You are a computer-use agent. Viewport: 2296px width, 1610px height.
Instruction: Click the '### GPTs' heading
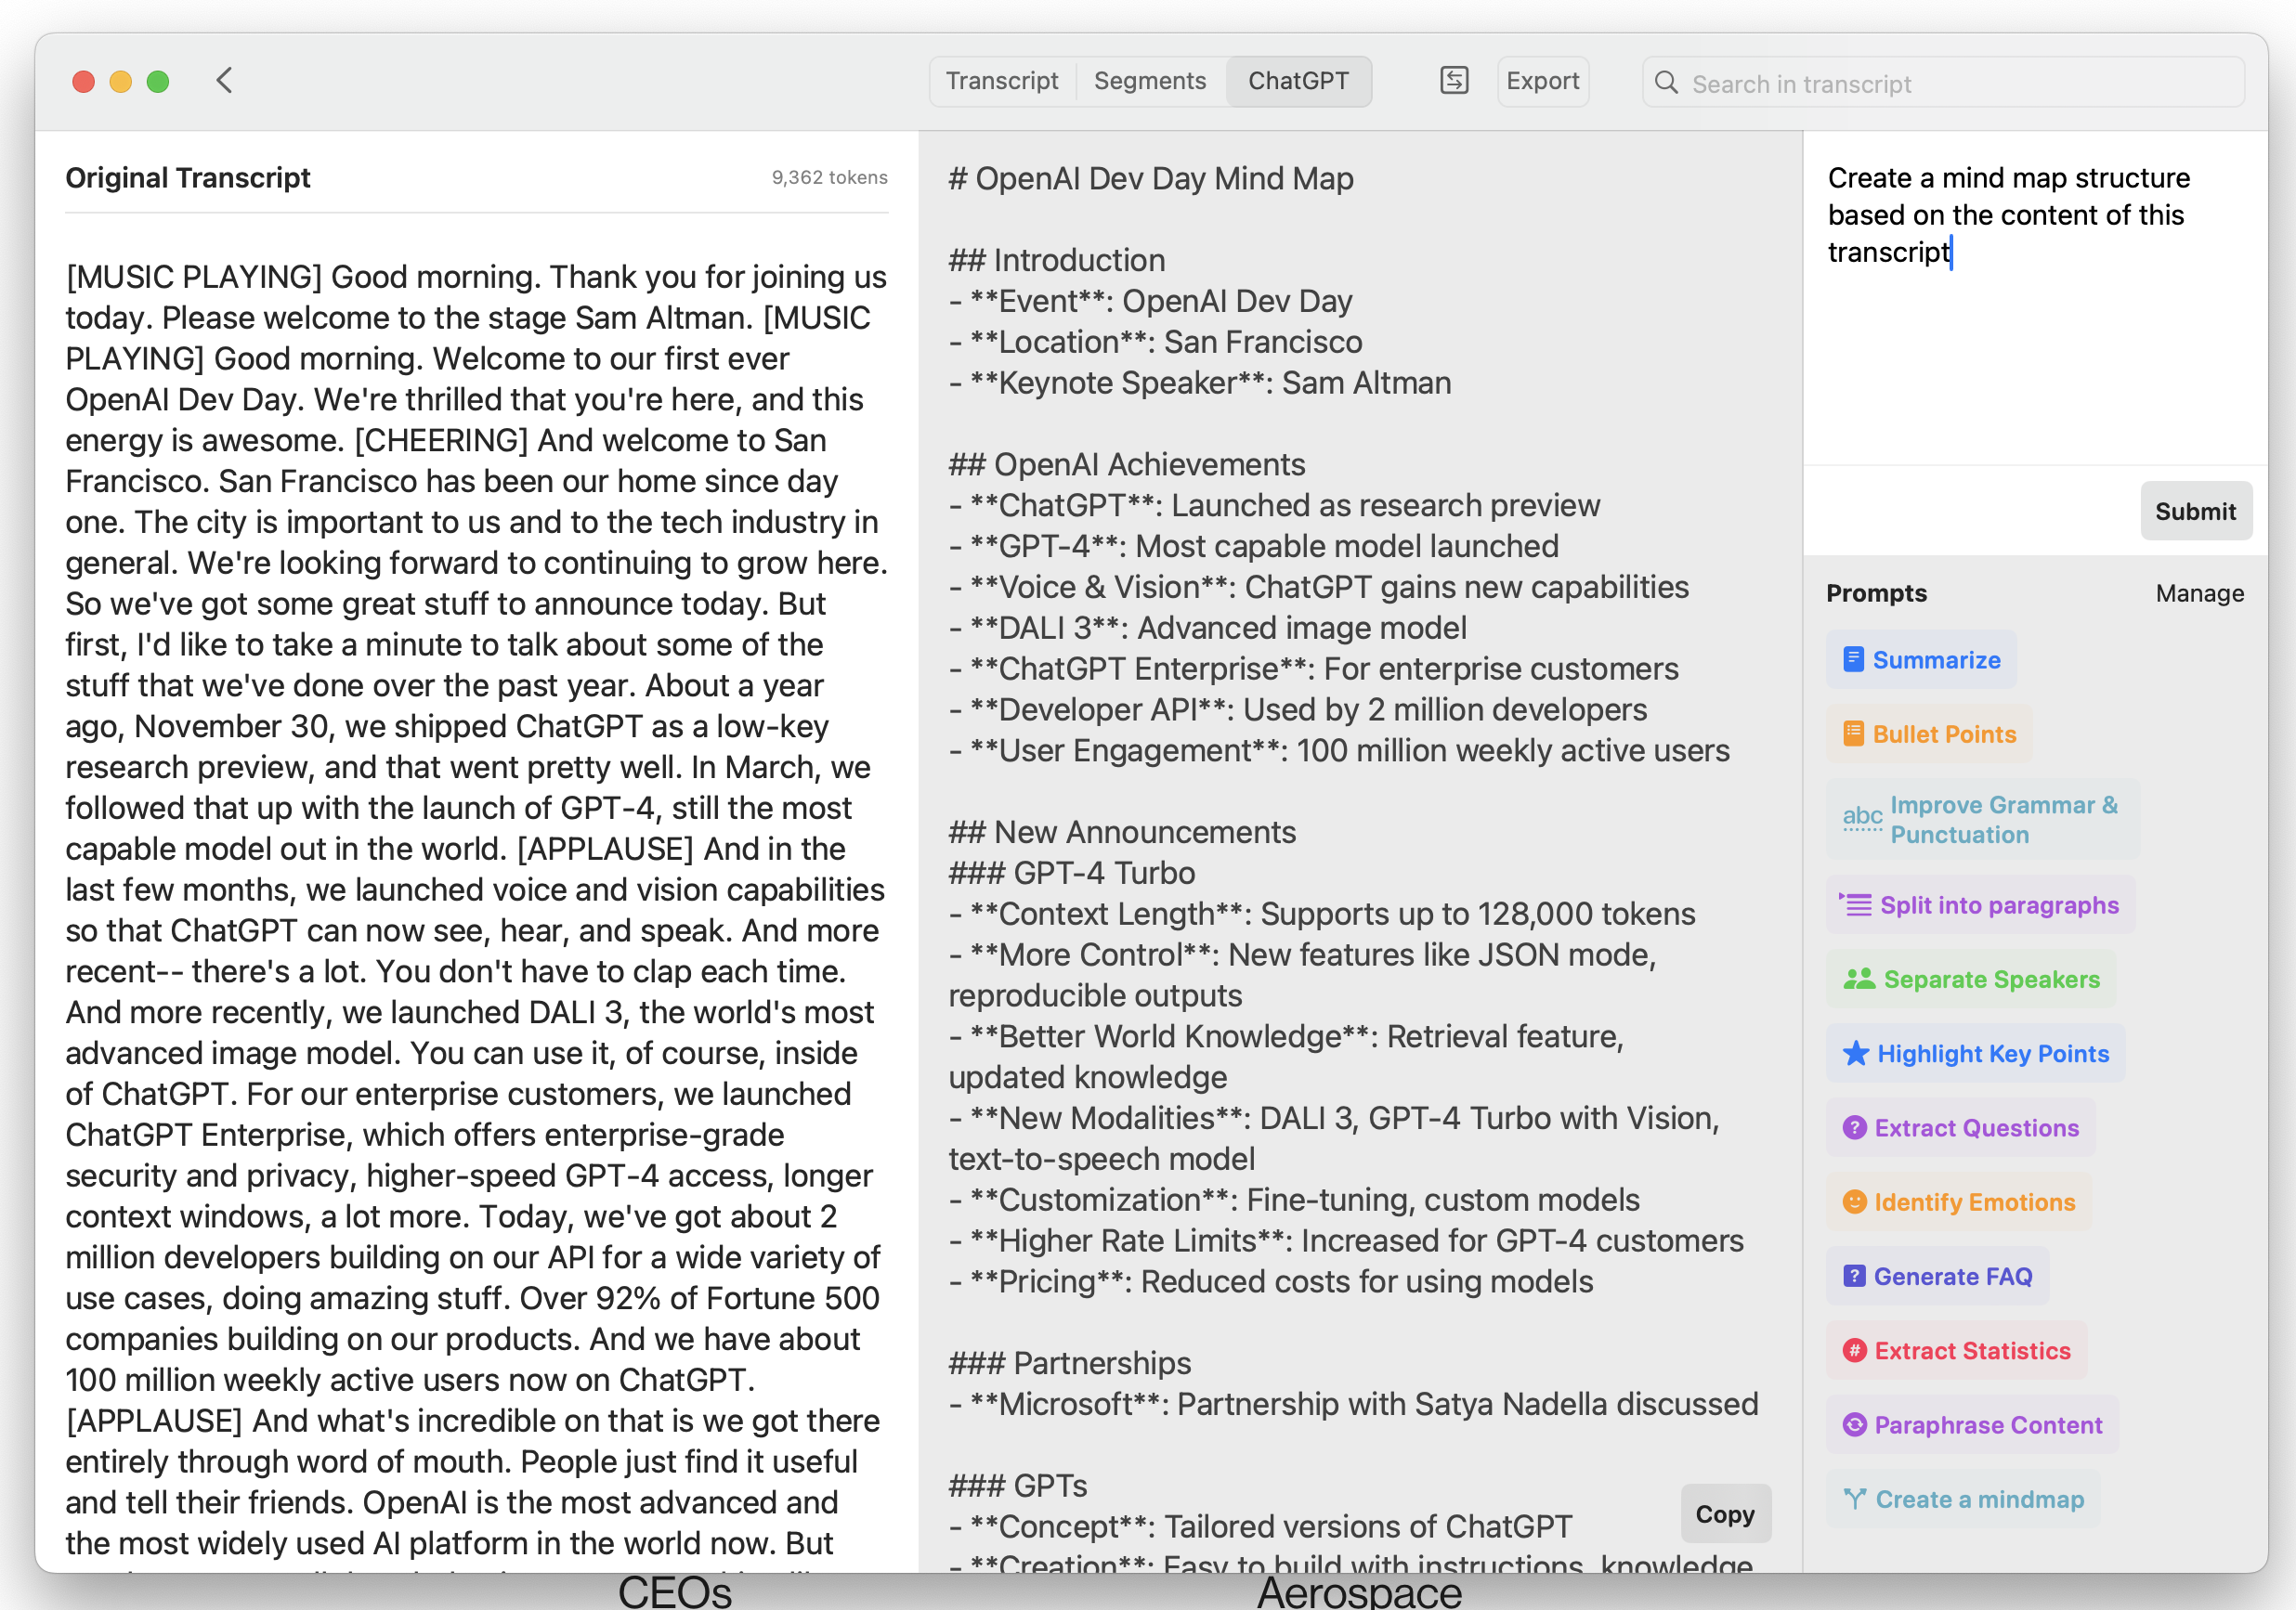point(1018,1485)
